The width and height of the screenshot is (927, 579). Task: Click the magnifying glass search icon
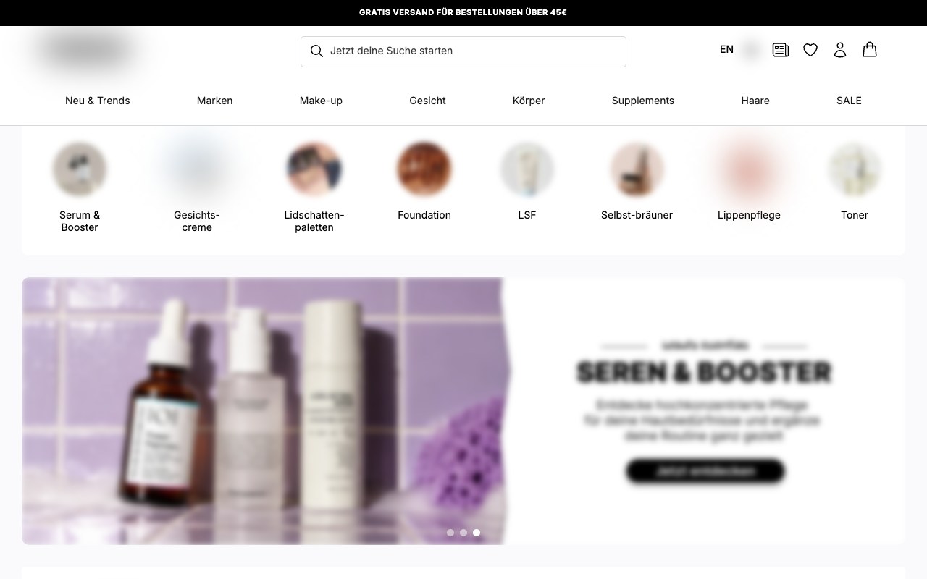316,51
